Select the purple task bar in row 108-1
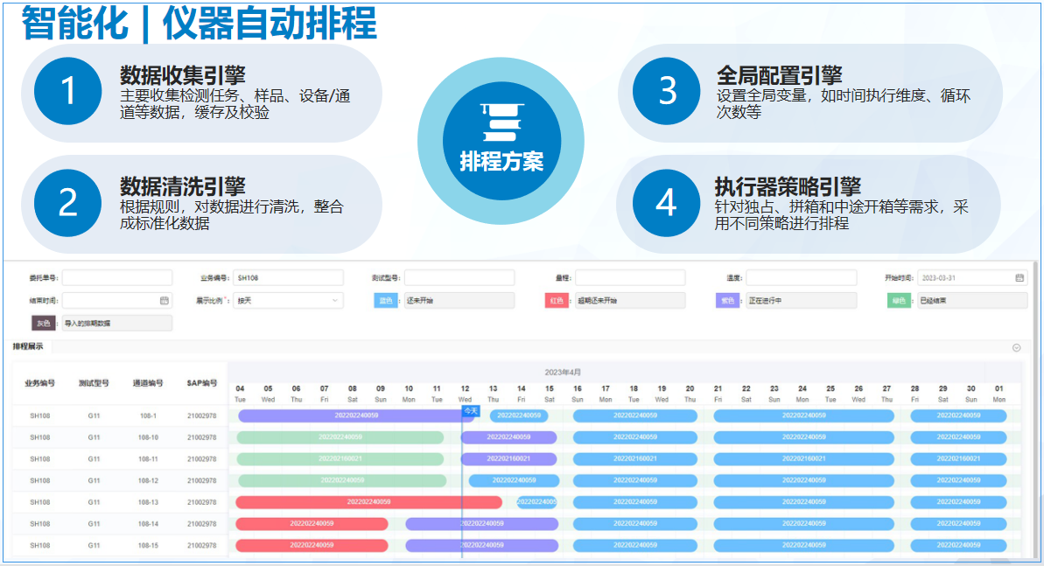 [x=350, y=416]
